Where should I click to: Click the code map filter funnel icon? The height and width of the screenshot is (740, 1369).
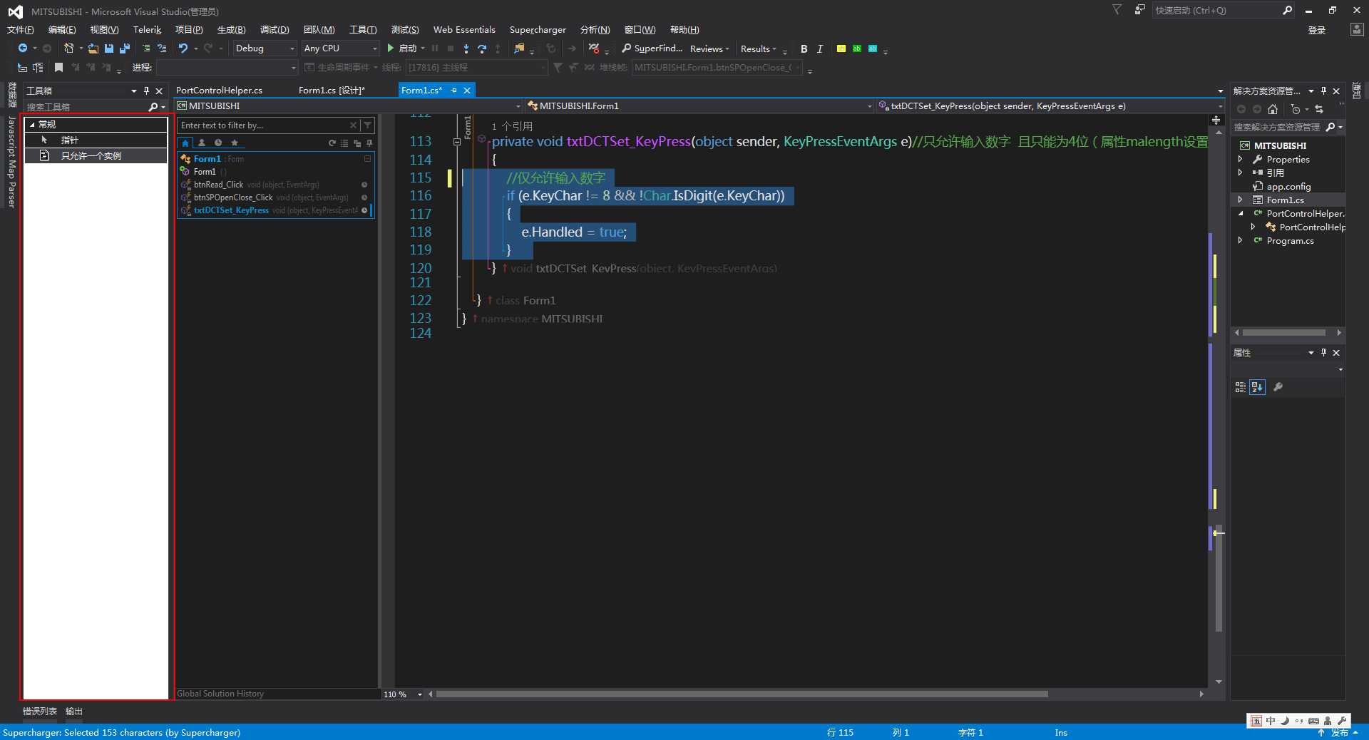click(x=367, y=125)
